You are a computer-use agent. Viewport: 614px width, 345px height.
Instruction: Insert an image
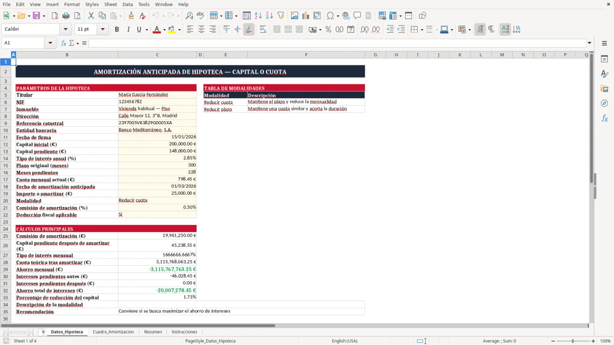point(295,16)
